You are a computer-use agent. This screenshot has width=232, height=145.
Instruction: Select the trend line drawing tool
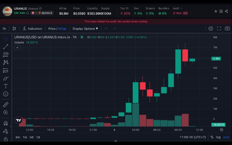pyautogui.click(x=6, y=47)
